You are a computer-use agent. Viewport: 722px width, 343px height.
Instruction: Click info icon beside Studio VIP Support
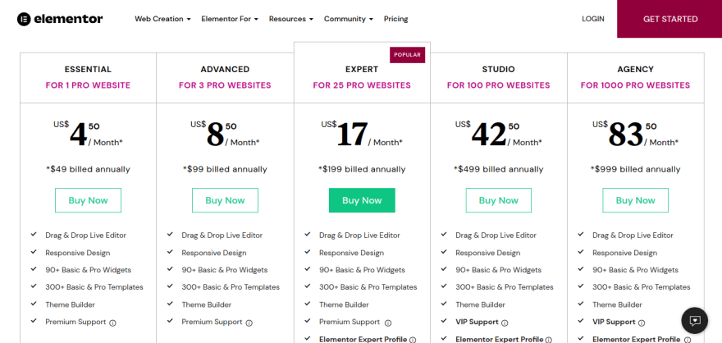click(x=505, y=322)
